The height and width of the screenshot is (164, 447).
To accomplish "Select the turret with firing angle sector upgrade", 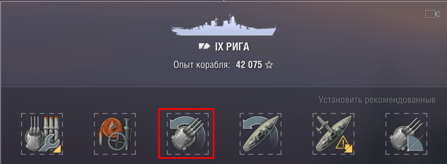I will point(406,134).
